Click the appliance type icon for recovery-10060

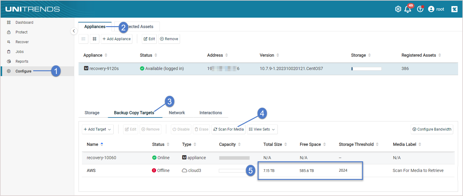184,158
